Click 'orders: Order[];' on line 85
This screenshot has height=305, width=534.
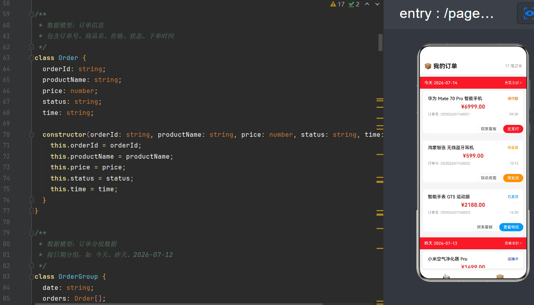(x=74, y=299)
